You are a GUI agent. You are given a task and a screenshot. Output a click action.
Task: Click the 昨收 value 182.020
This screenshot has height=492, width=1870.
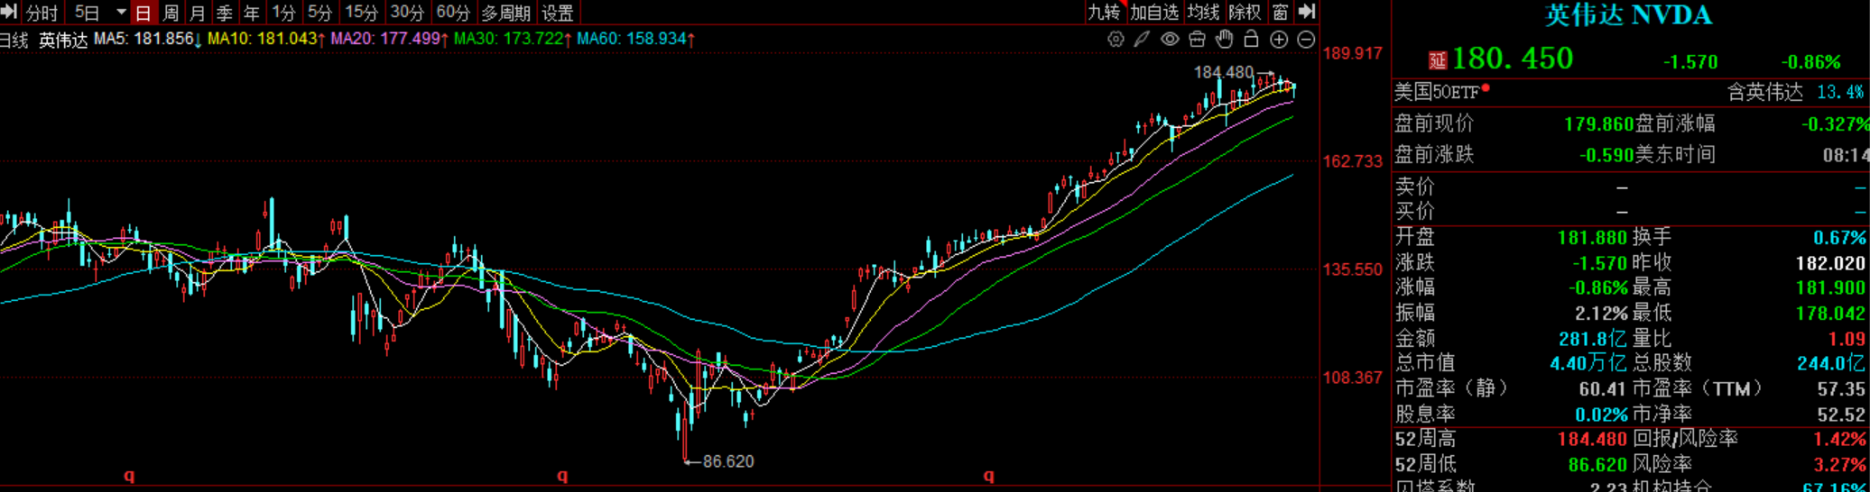(1830, 263)
